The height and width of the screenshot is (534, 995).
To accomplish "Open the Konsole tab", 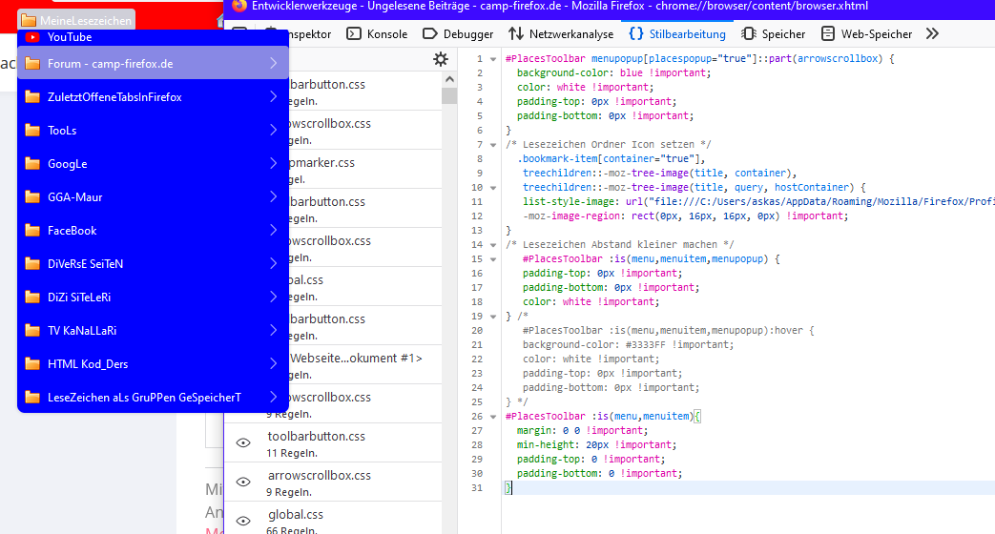I will click(377, 33).
